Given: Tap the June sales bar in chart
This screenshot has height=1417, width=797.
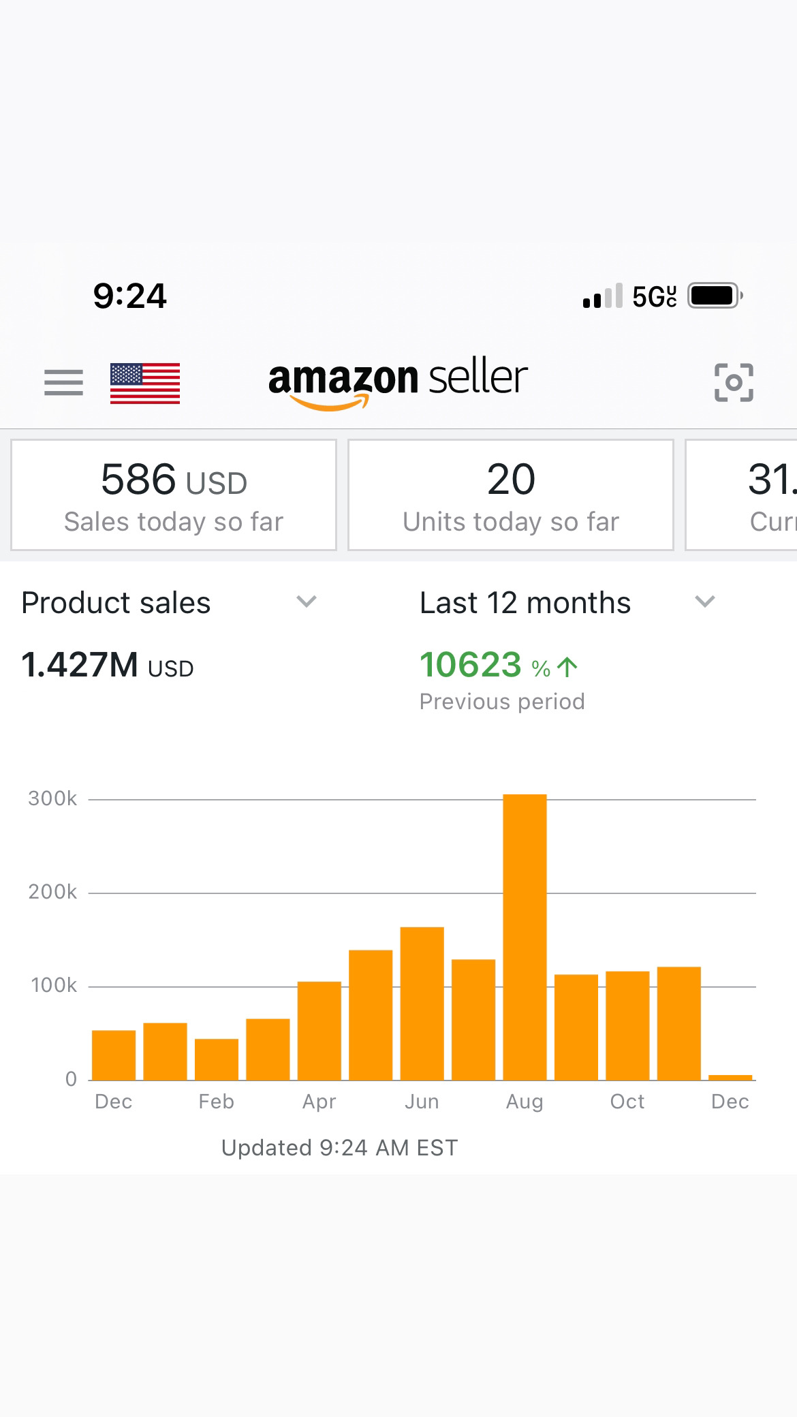Looking at the screenshot, I should point(422,1003).
